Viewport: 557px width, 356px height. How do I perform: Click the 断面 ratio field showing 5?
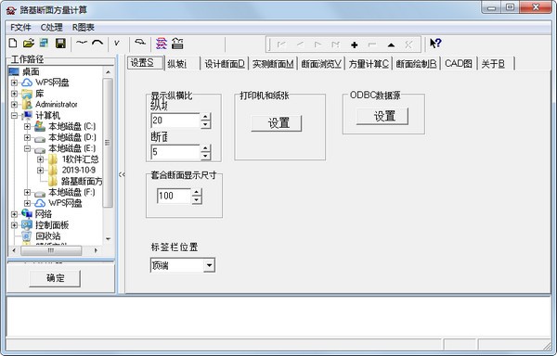pyautogui.click(x=175, y=152)
